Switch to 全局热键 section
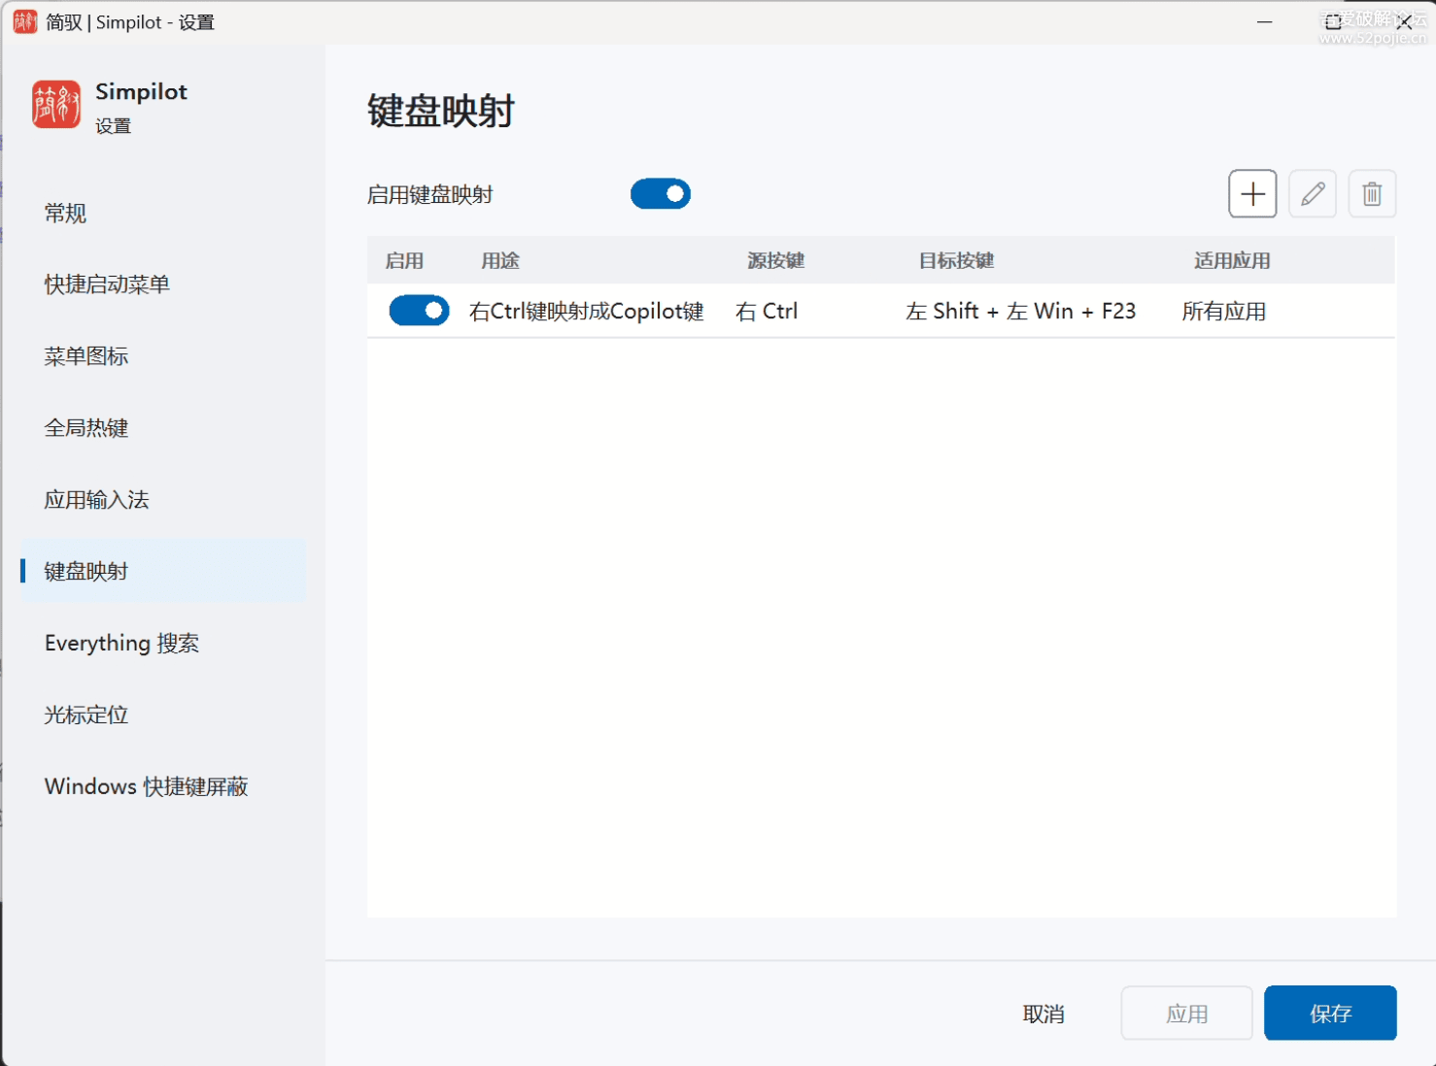Image resolution: width=1436 pixels, height=1066 pixels. pos(163,428)
